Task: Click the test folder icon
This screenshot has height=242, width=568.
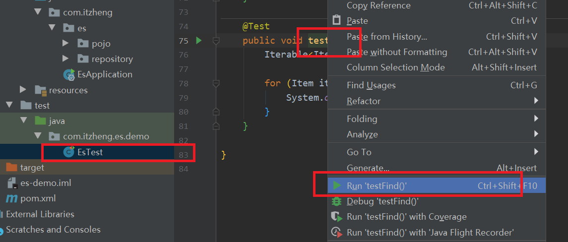Action: pos(26,106)
